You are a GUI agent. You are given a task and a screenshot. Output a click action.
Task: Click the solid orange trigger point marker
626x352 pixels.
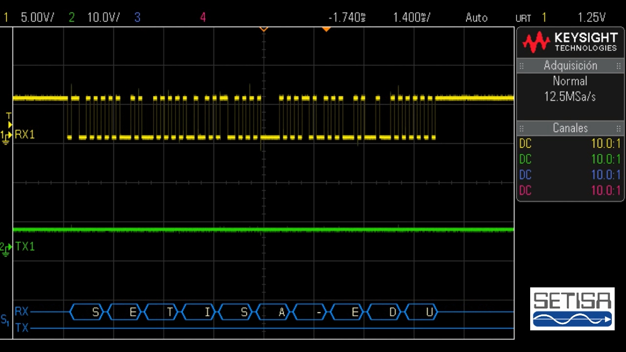coord(326,29)
